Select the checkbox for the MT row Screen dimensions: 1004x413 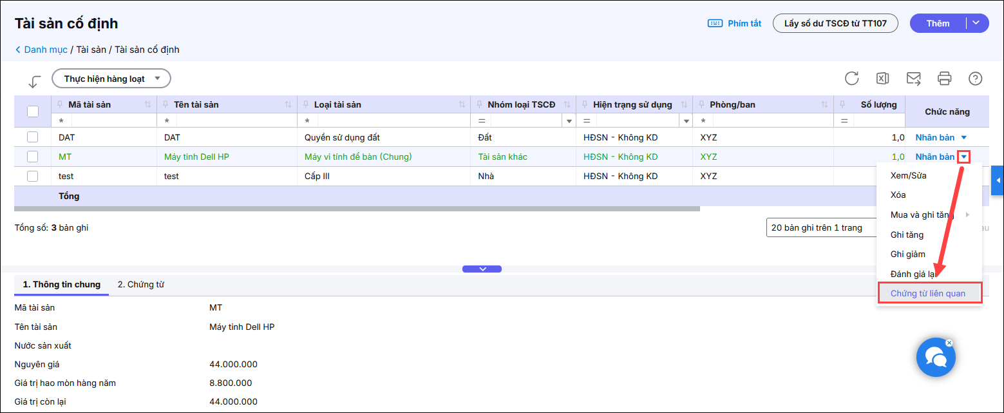(x=33, y=157)
